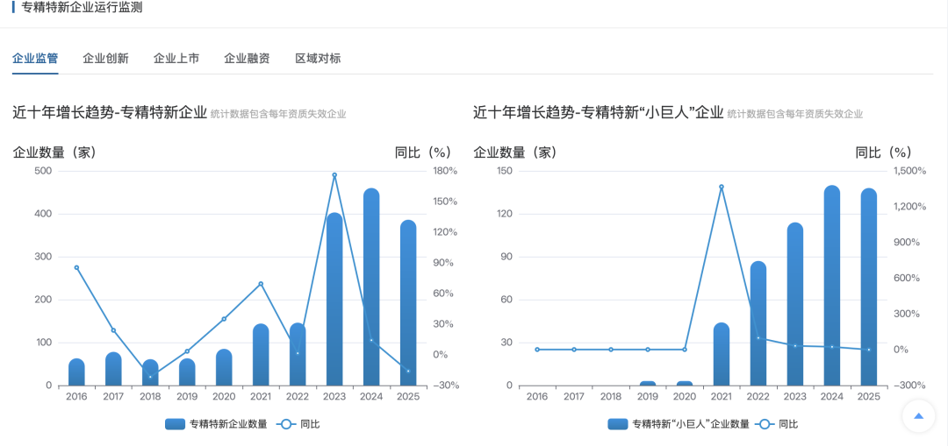Click the 近十年增长趋势-专精特新企业 title
The height and width of the screenshot is (446, 948).
[110, 113]
